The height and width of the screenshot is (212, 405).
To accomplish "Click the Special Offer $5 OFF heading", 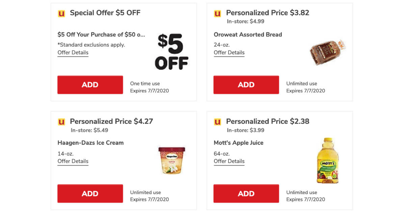I will point(105,13).
